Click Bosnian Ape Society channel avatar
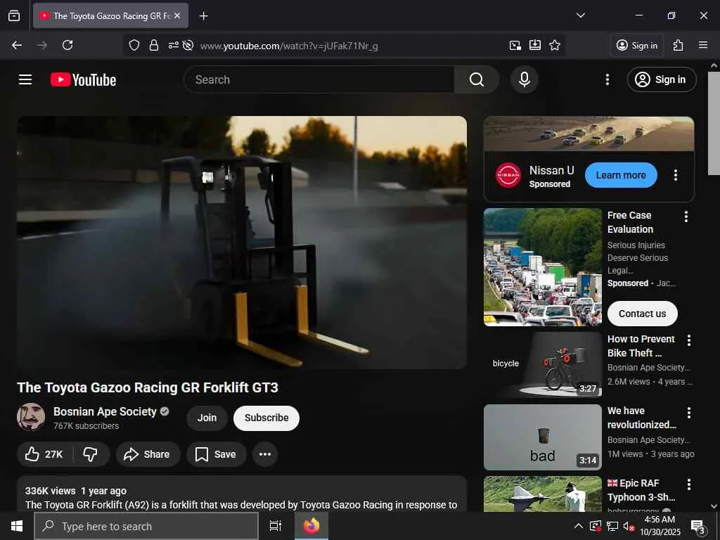 pyautogui.click(x=31, y=417)
